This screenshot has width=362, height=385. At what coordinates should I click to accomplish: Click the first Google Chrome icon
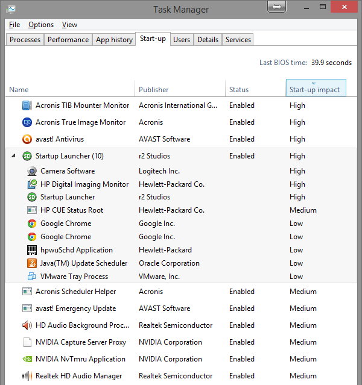[32, 224]
